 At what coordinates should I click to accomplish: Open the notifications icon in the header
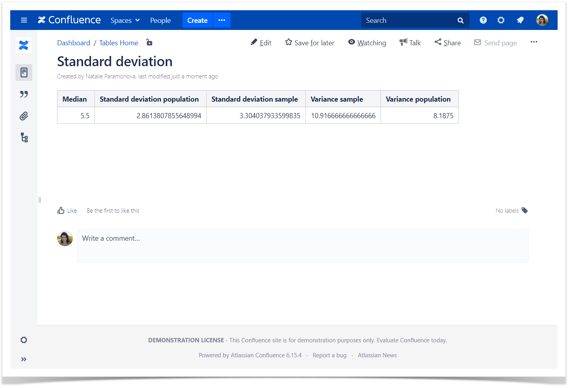click(520, 20)
